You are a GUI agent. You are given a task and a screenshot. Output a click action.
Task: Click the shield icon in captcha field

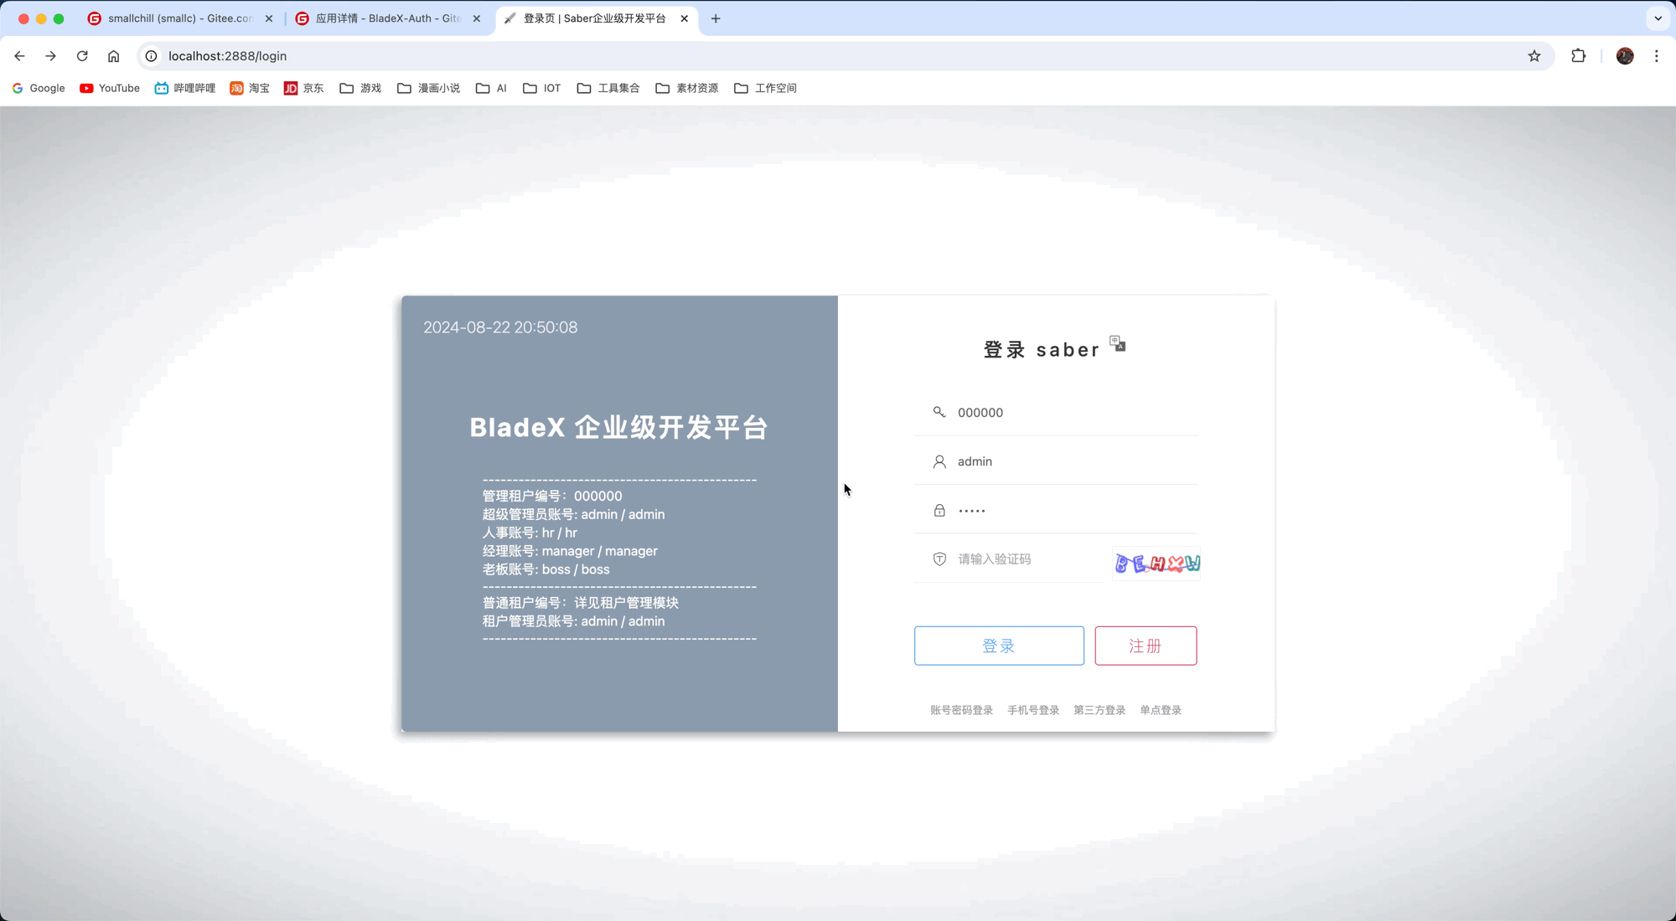coord(939,559)
